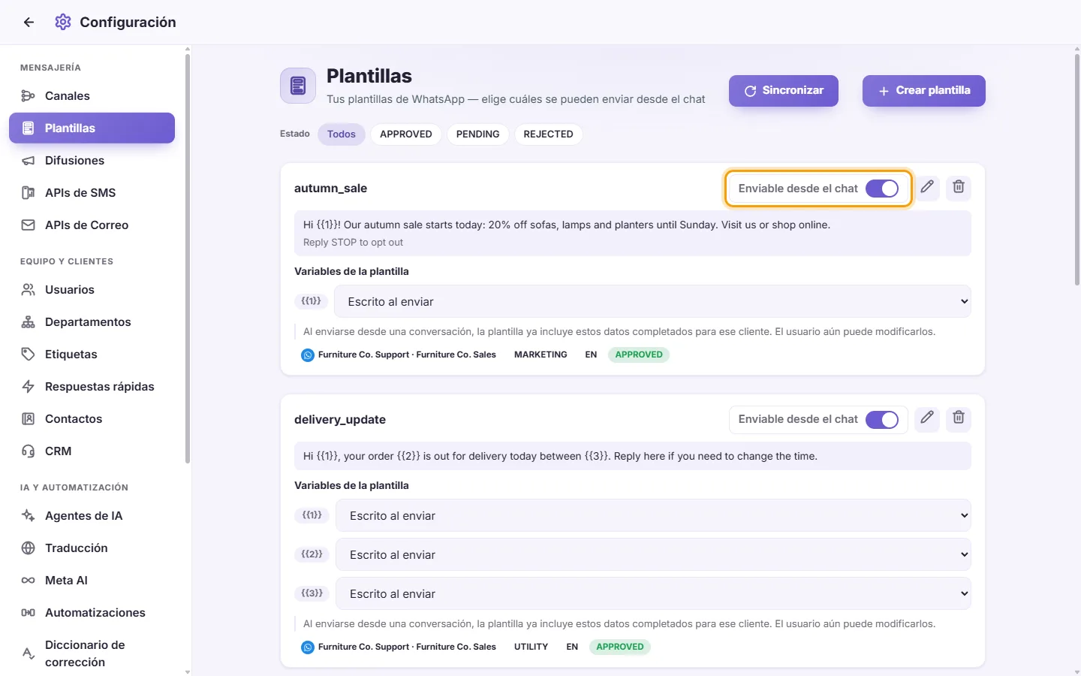Viewport: 1081px width, 676px height.
Task: Filter templates by PENDING status
Action: tap(478, 134)
